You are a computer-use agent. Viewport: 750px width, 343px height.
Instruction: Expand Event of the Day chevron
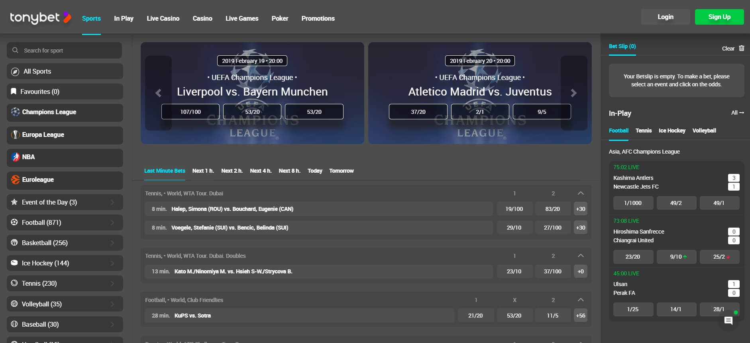[x=112, y=203]
